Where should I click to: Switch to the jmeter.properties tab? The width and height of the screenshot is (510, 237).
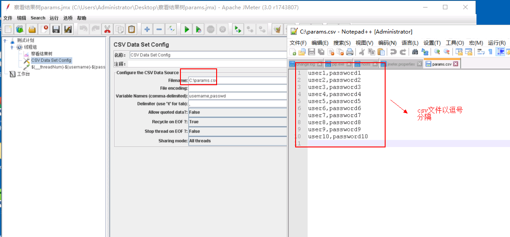401,64
